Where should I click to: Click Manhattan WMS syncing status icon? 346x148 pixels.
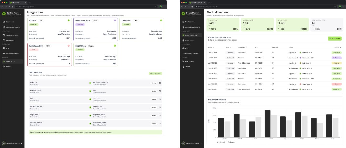[115, 20]
